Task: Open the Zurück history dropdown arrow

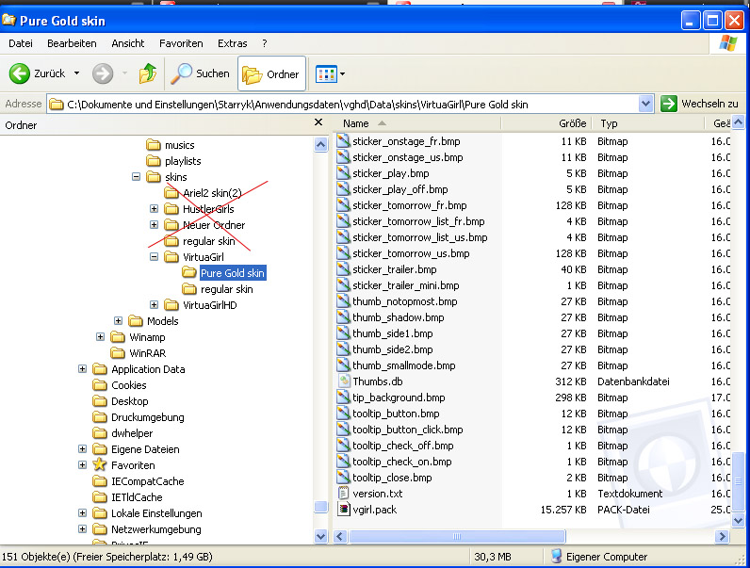Action: (x=76, y=73)
